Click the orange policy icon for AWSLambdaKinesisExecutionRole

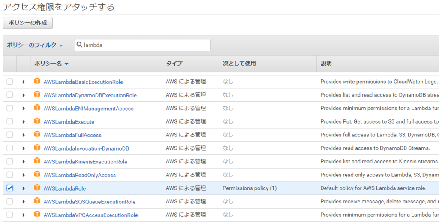(37, 161)
